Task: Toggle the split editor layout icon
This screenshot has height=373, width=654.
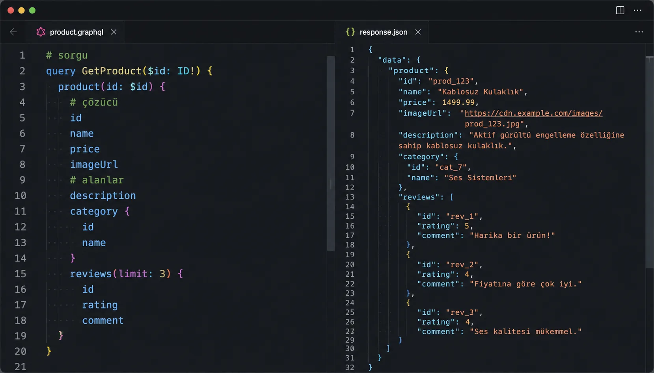Action: pos(620,10)
